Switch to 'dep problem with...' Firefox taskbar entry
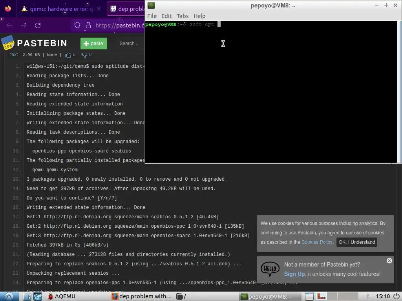 coord(142,296)
